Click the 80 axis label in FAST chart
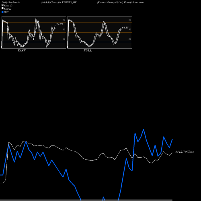 coord(64,20)
